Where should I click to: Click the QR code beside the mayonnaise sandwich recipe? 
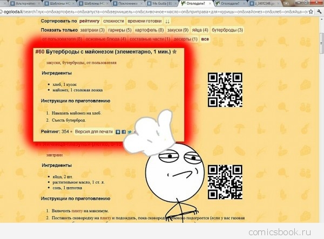[x=225, y=90]
